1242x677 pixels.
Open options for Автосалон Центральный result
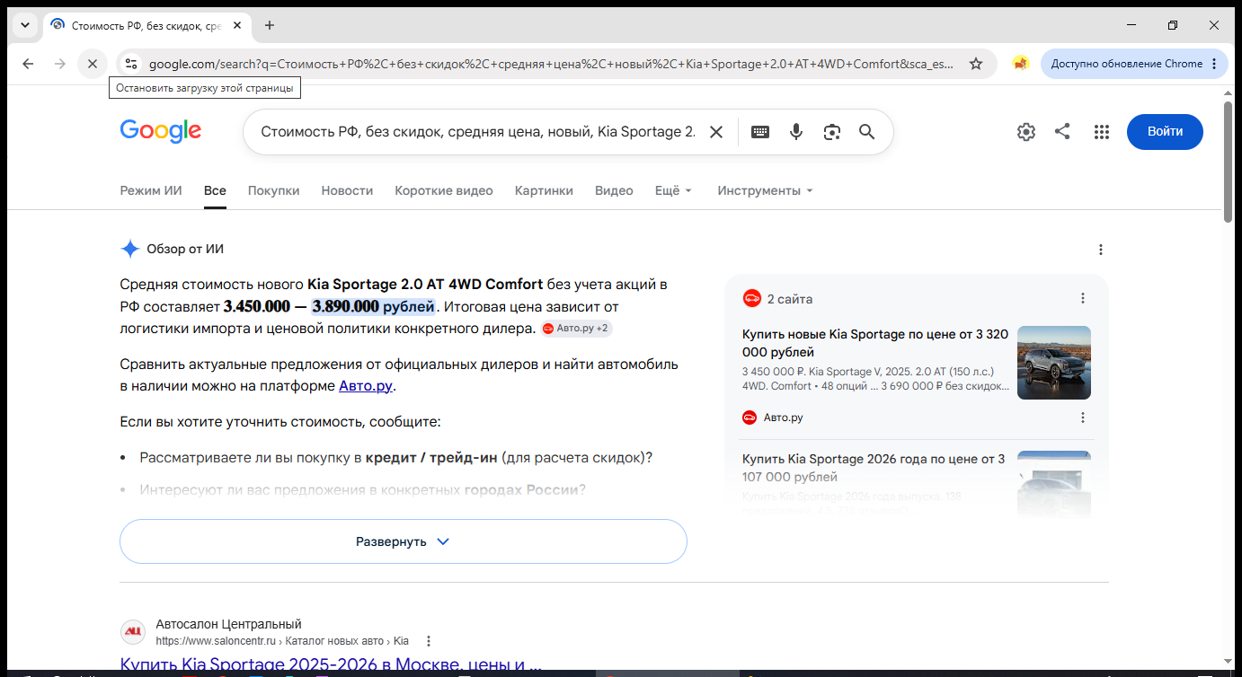429,641
